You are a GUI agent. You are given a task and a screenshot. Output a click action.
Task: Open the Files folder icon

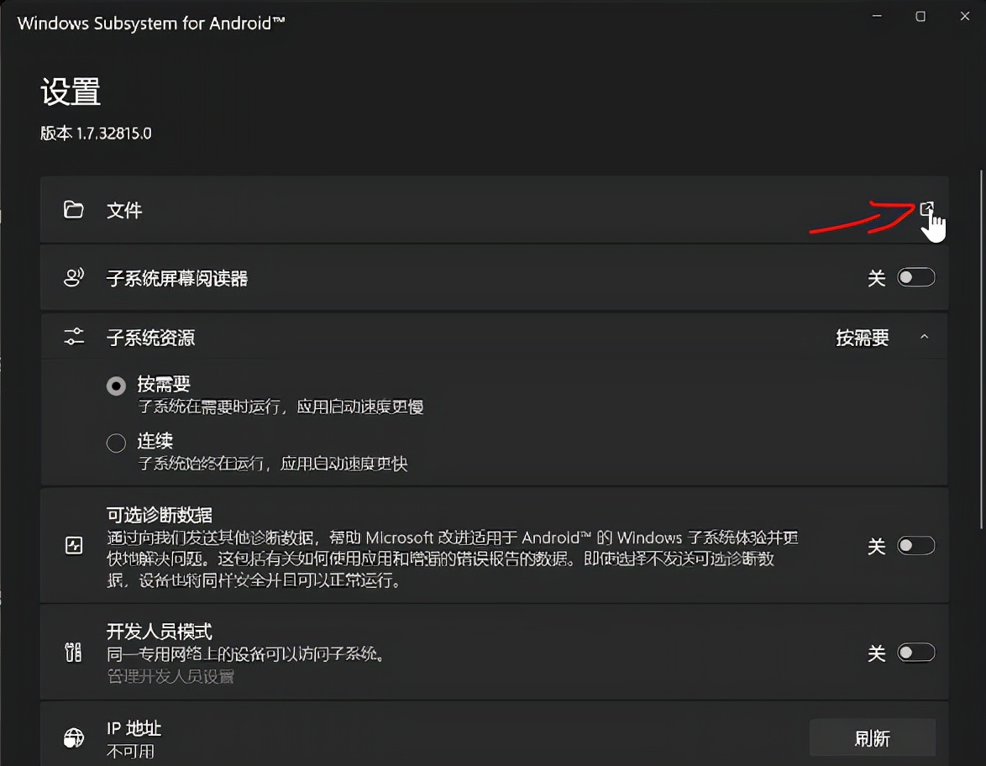click(x=74, y=210)
